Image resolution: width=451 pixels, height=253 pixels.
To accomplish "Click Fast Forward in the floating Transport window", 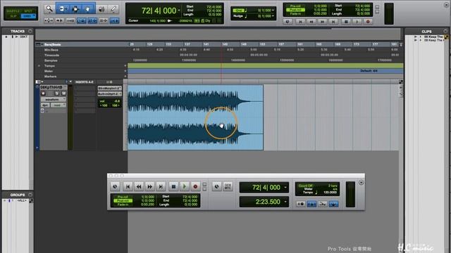I will (x=150, y=186).
